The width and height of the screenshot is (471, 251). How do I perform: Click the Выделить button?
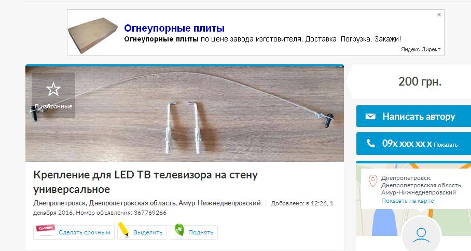[x=142, y=232]
